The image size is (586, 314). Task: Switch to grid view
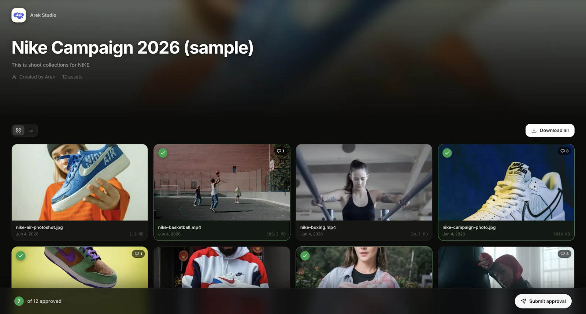tap(18, 130)
